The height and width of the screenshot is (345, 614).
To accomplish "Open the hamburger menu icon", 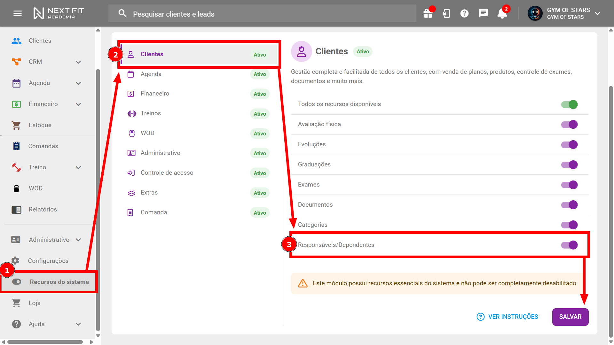I will [x=18, y=13].
